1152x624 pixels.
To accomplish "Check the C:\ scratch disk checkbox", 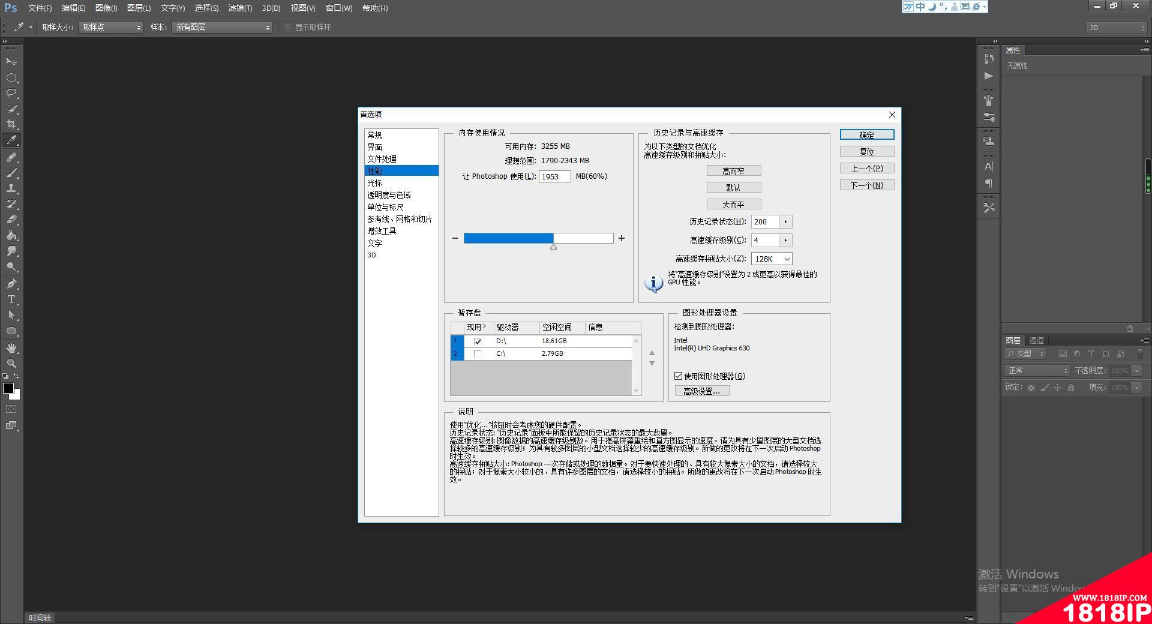I will tap(478, 354).
